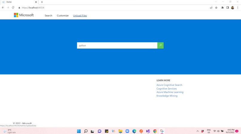Open the notification count badge
Viewport: 241px width, 134px height.
[x=237, y=131]
